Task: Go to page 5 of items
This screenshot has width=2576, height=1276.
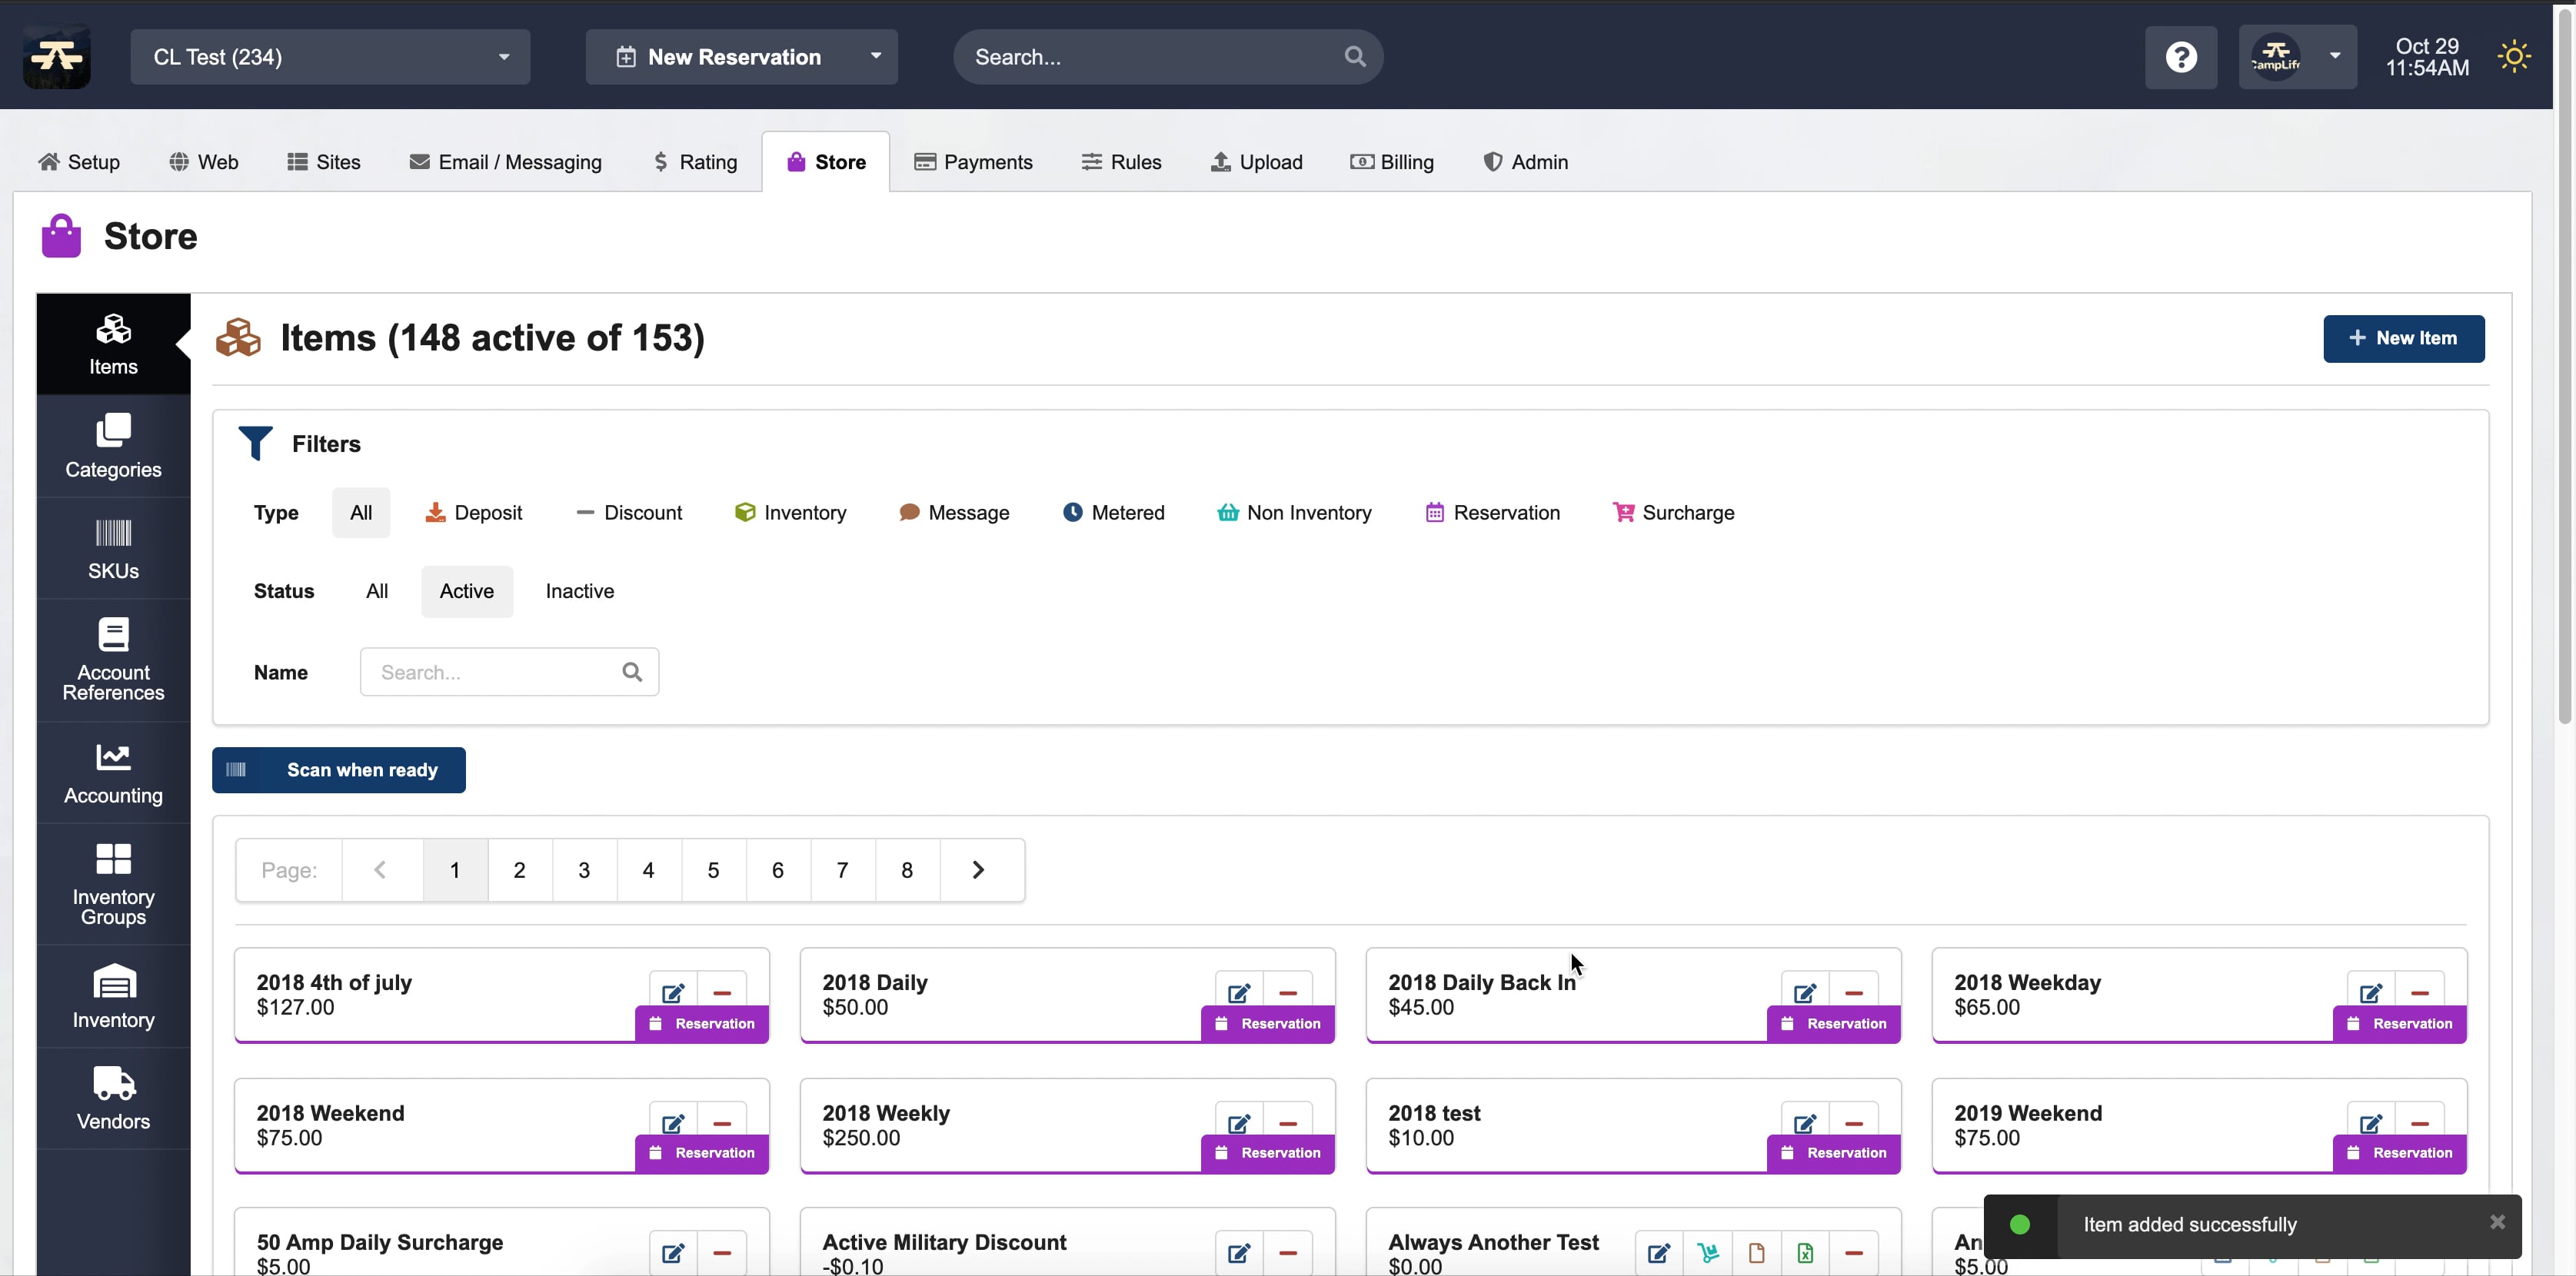Action: pos(713,870)
